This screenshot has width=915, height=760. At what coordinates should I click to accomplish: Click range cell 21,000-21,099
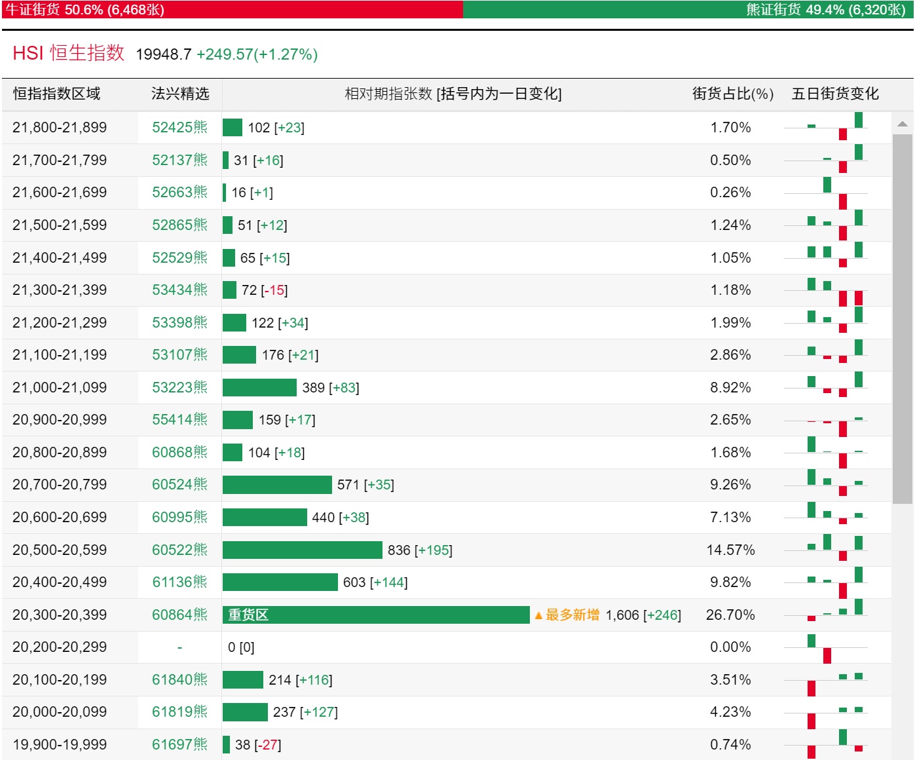coord(60,387)
